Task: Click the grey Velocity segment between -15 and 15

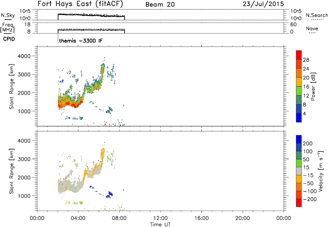Action: click(x=299, y=171)
